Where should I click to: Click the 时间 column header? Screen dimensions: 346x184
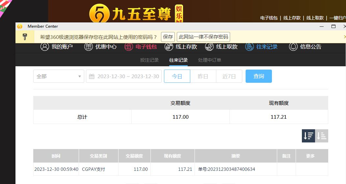coord(56,156)
